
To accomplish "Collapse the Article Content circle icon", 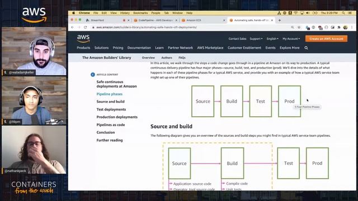I will point(93,74).
